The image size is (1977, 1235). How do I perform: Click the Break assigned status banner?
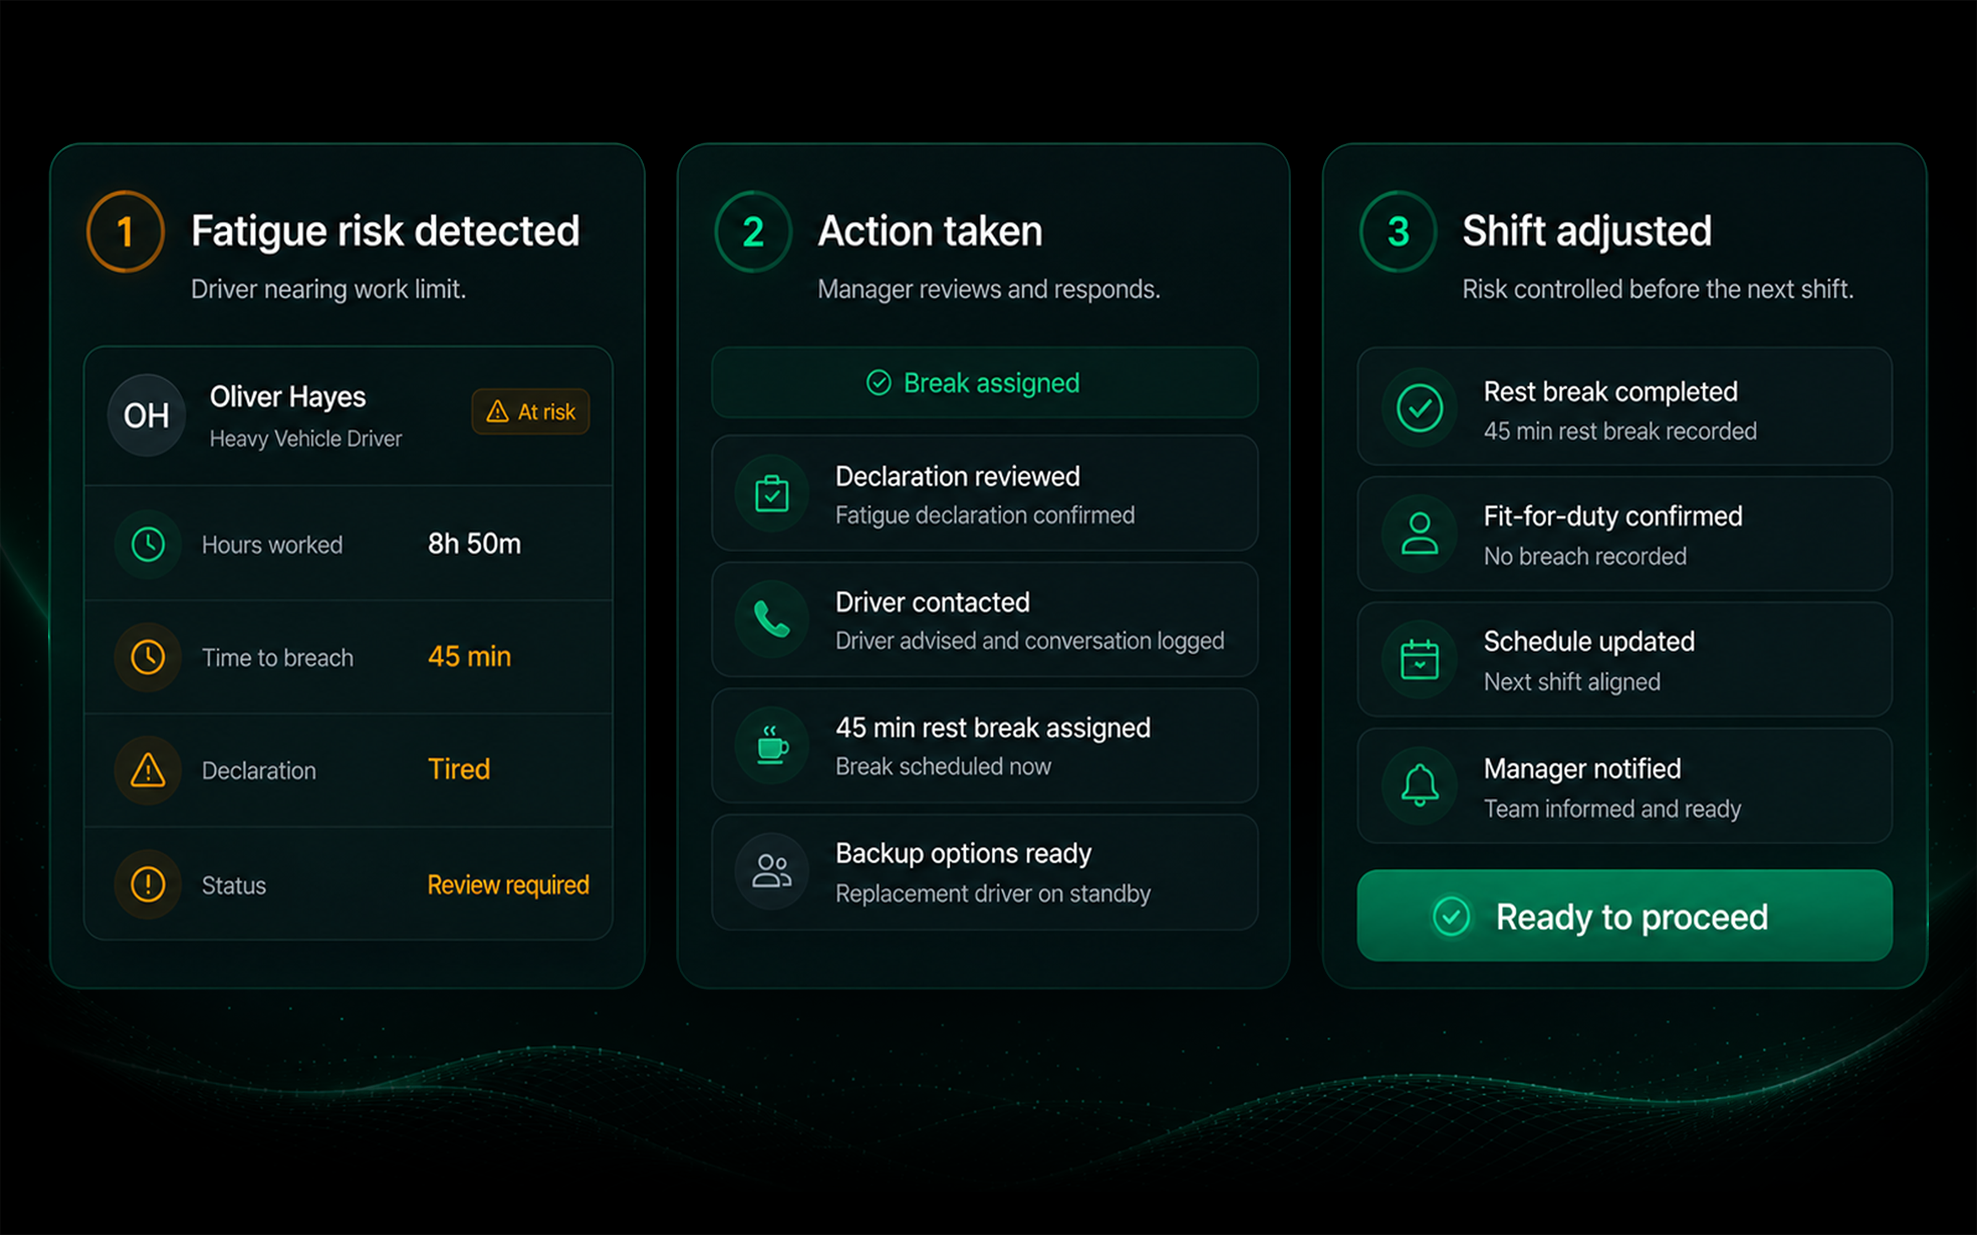coord(984,382)
